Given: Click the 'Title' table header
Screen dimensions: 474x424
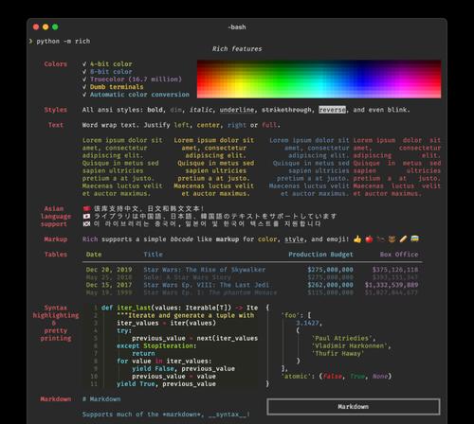Looking at the screenshot, I should click(153, 255).
